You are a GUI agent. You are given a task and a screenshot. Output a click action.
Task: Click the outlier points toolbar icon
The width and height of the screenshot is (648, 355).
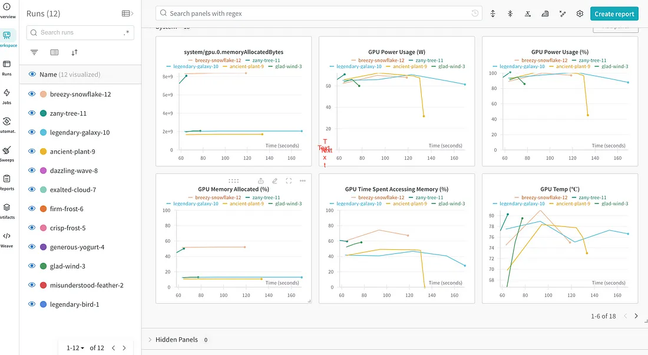coord(563,14)
